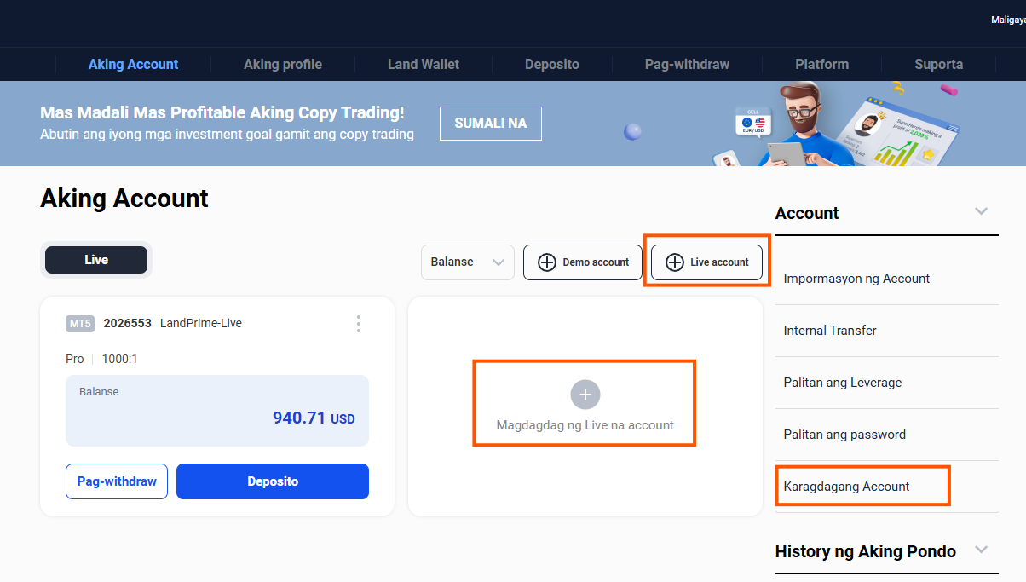This screenshot has width=1026, height=582.
Task: Open the Suporta menu
Action: (x=938, y=64)
